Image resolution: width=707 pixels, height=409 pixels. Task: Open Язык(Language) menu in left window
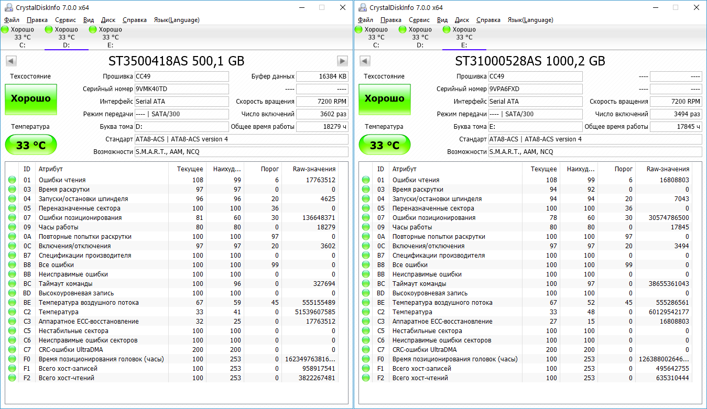pyautogui.click(x=176, y=20)
